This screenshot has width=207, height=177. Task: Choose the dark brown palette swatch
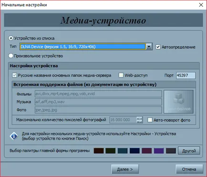click(x=99, y=151)
